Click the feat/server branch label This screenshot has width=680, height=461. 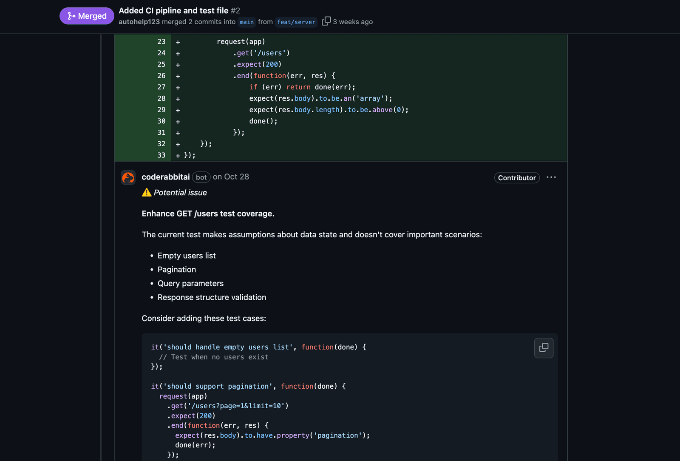tap(296, 22)
